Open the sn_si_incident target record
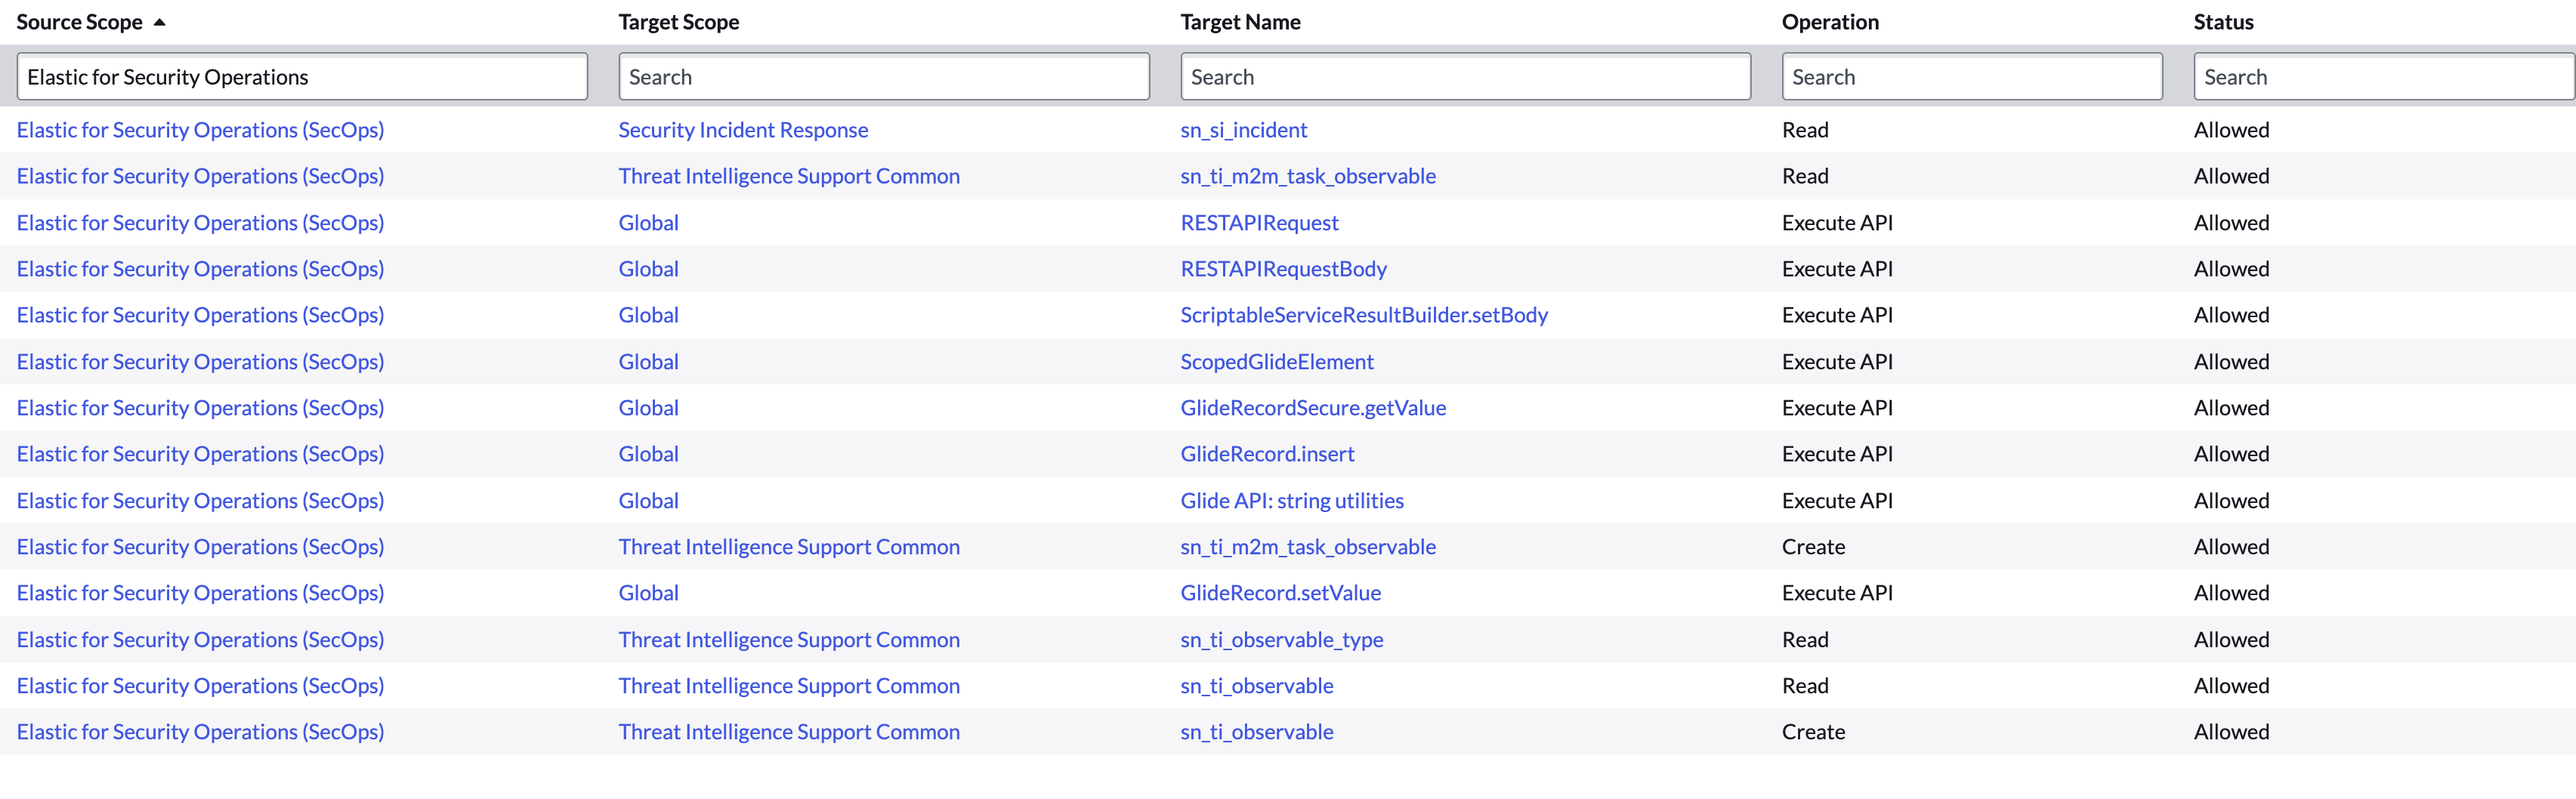The height and width of the screenshot is (799, 2576). pos(1243,130)
